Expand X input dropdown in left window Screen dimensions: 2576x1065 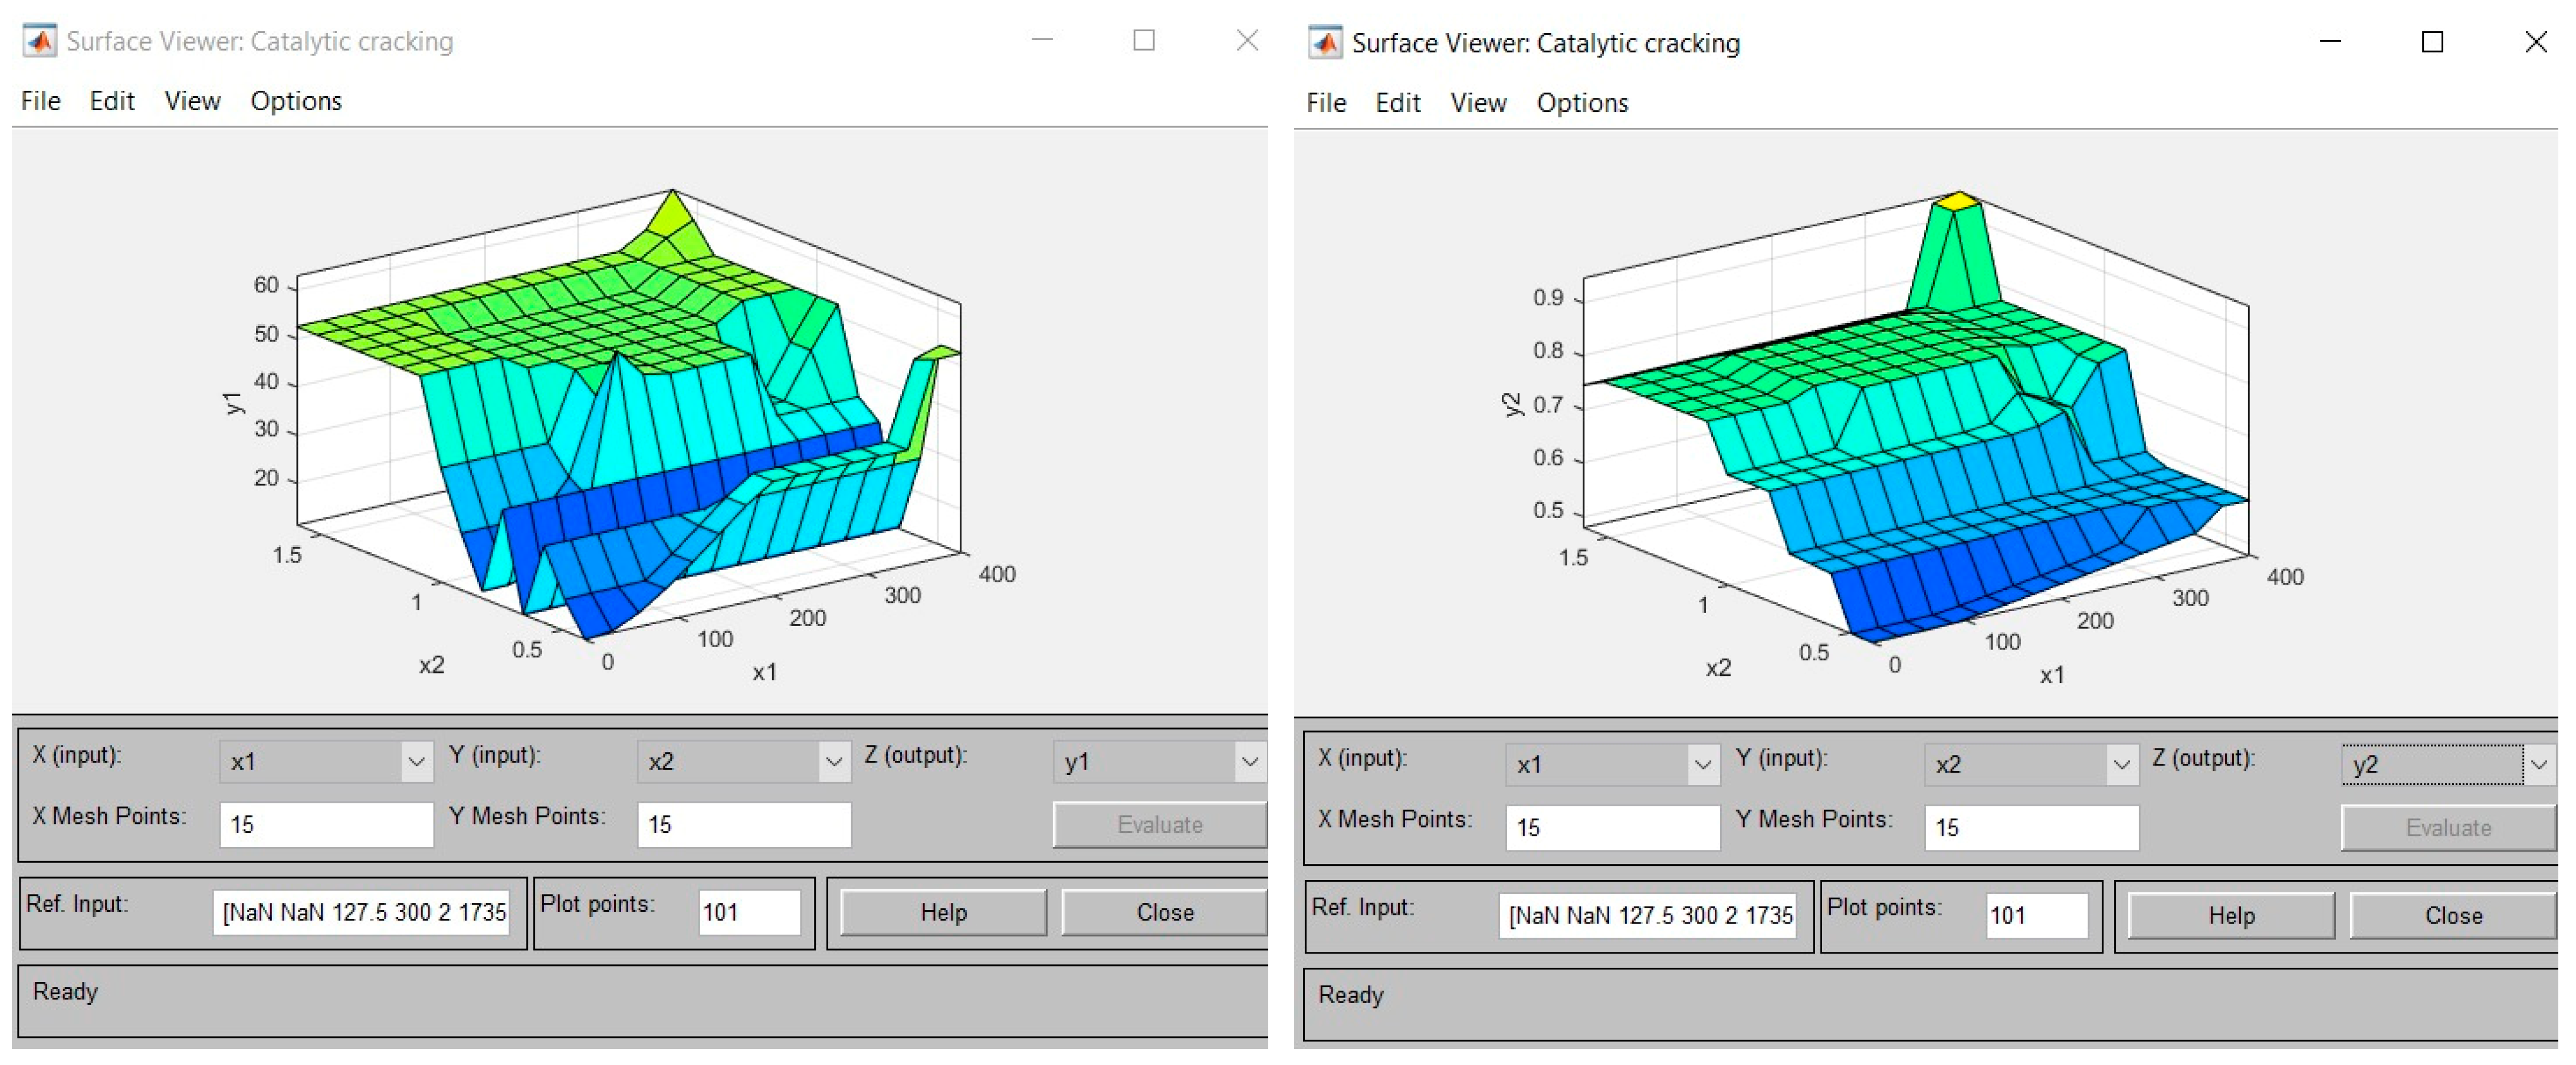click(x=416, y=763)
